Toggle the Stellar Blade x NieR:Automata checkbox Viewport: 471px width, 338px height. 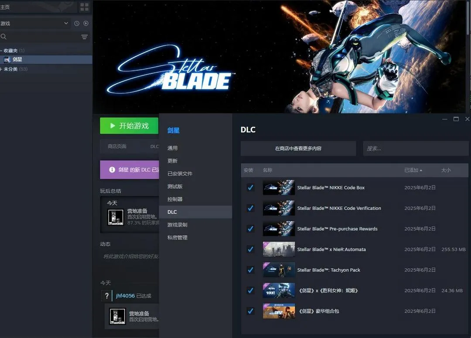pyautogui.click(x=250, y=249)
